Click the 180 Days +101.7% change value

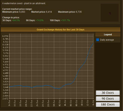(x=65, y=20)
